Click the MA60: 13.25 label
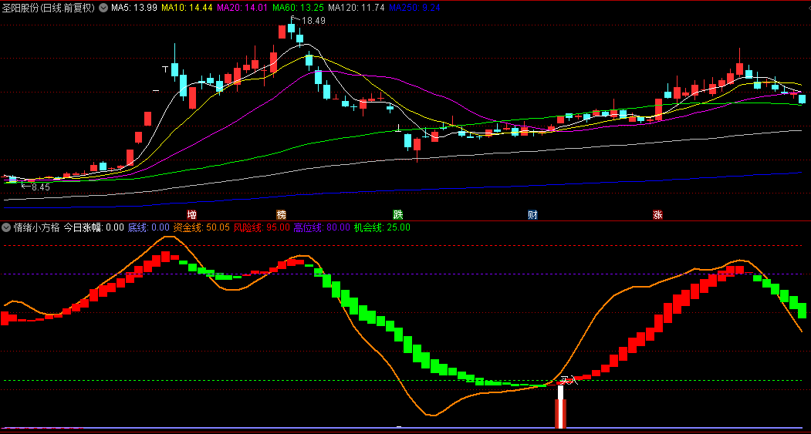This screenshot has height=434, width=811. [x=299, y=8]
